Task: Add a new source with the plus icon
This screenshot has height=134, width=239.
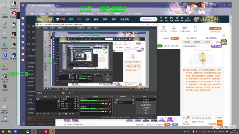Action: coord(59,114)
